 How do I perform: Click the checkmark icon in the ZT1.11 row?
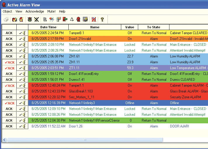point(20,68)
